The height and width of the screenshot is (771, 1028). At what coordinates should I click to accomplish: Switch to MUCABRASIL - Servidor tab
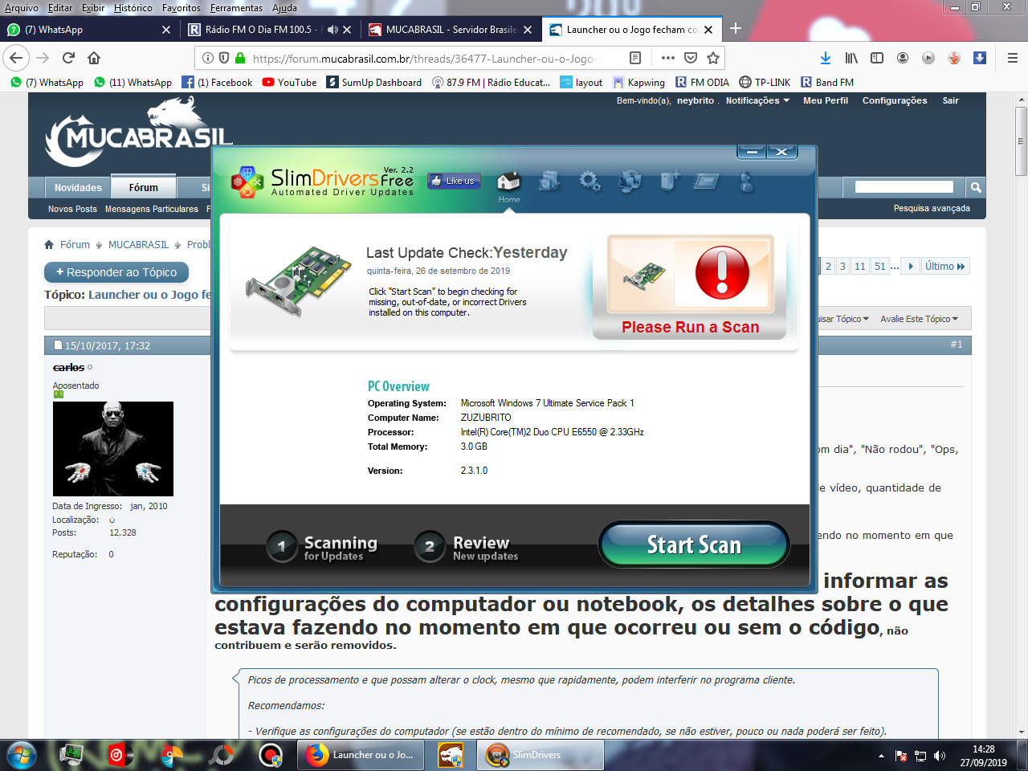[x=450, y=30]
